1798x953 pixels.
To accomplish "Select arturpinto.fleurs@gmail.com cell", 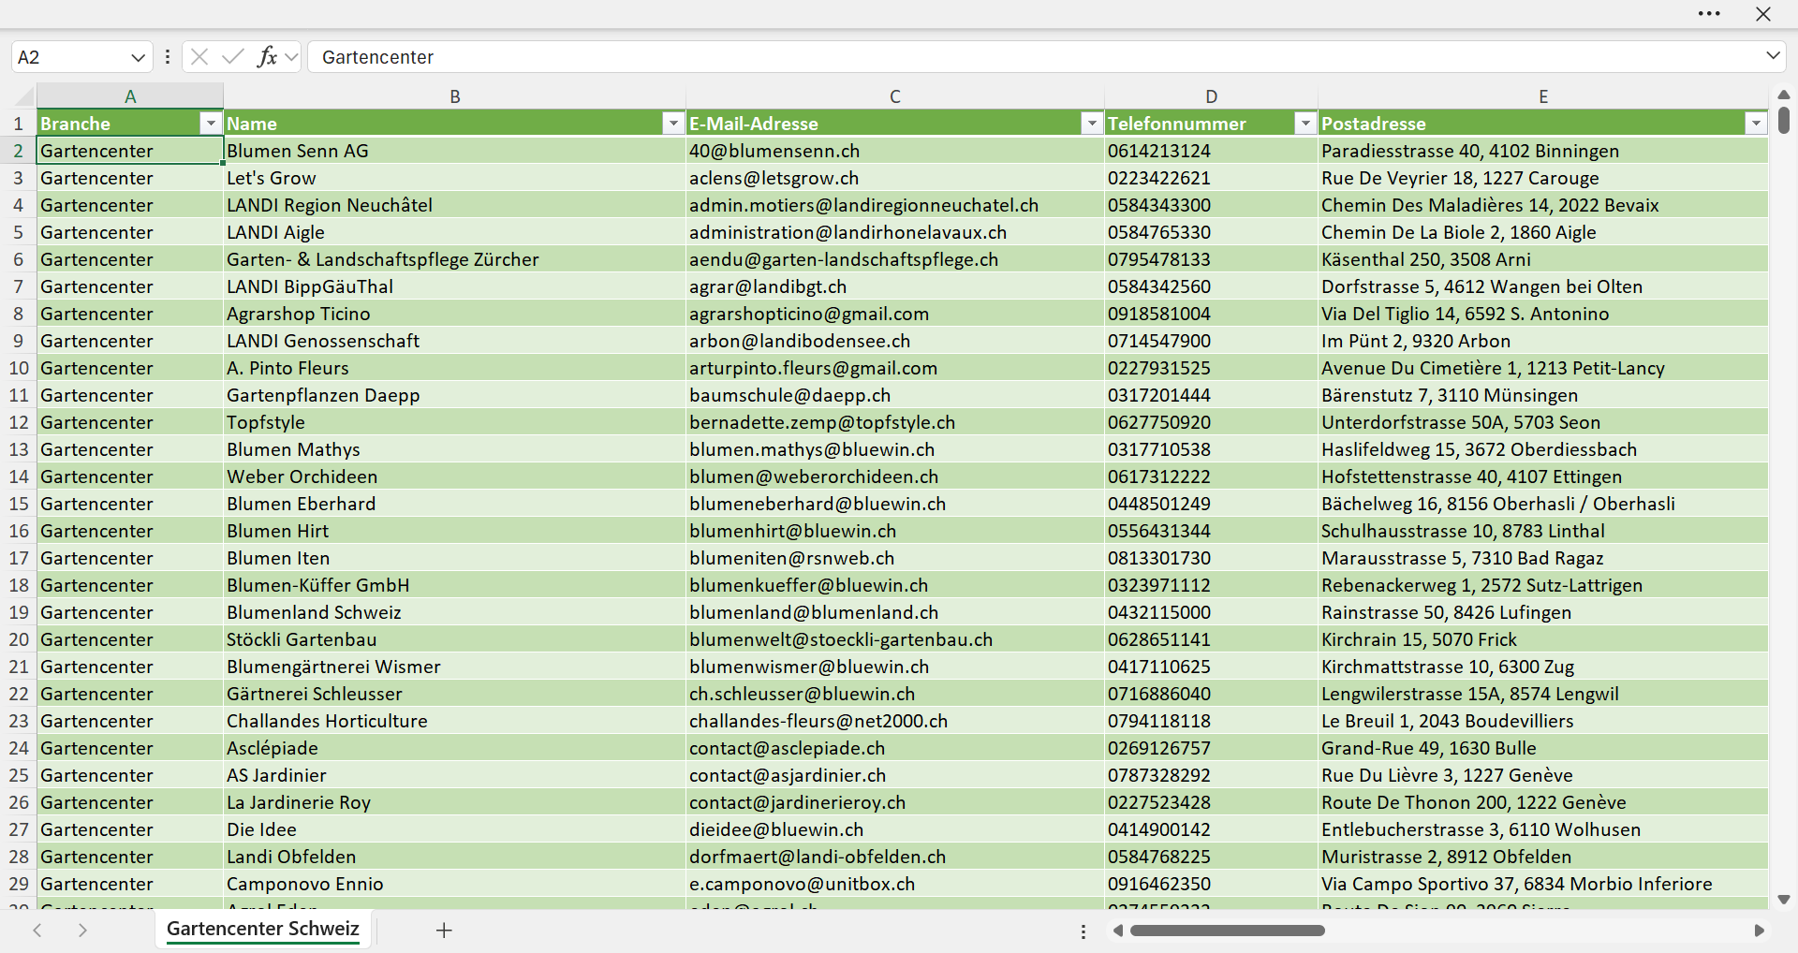I will 895,368.
